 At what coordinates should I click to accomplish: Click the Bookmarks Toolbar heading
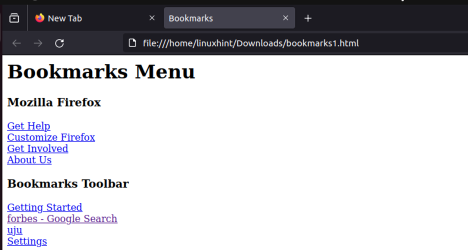click(68, 184)
